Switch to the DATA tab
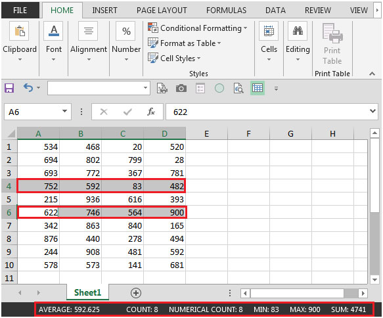Viewport: 383px width, 318px height. coord(275,11)
